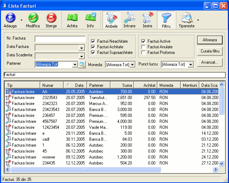This screenshot has height=183, width=229.
Task: Sort by the Partener column header
Action: coord(98,85)
